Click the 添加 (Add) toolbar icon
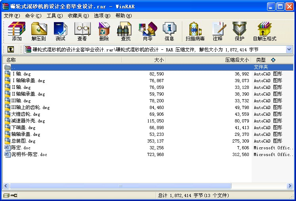296x201 pixels. point(17,32)
